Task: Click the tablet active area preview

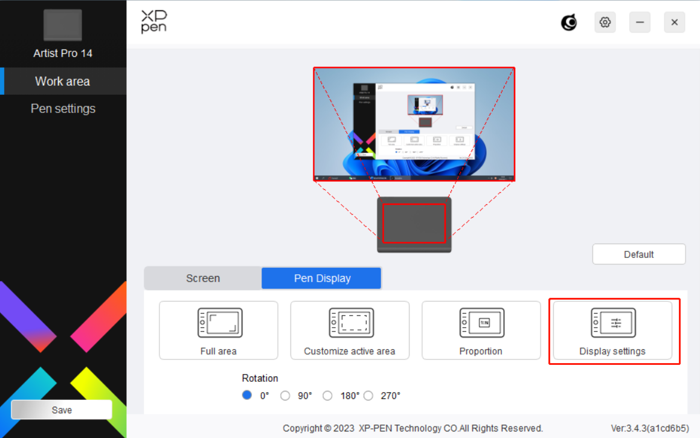Action: coord(414,223)
